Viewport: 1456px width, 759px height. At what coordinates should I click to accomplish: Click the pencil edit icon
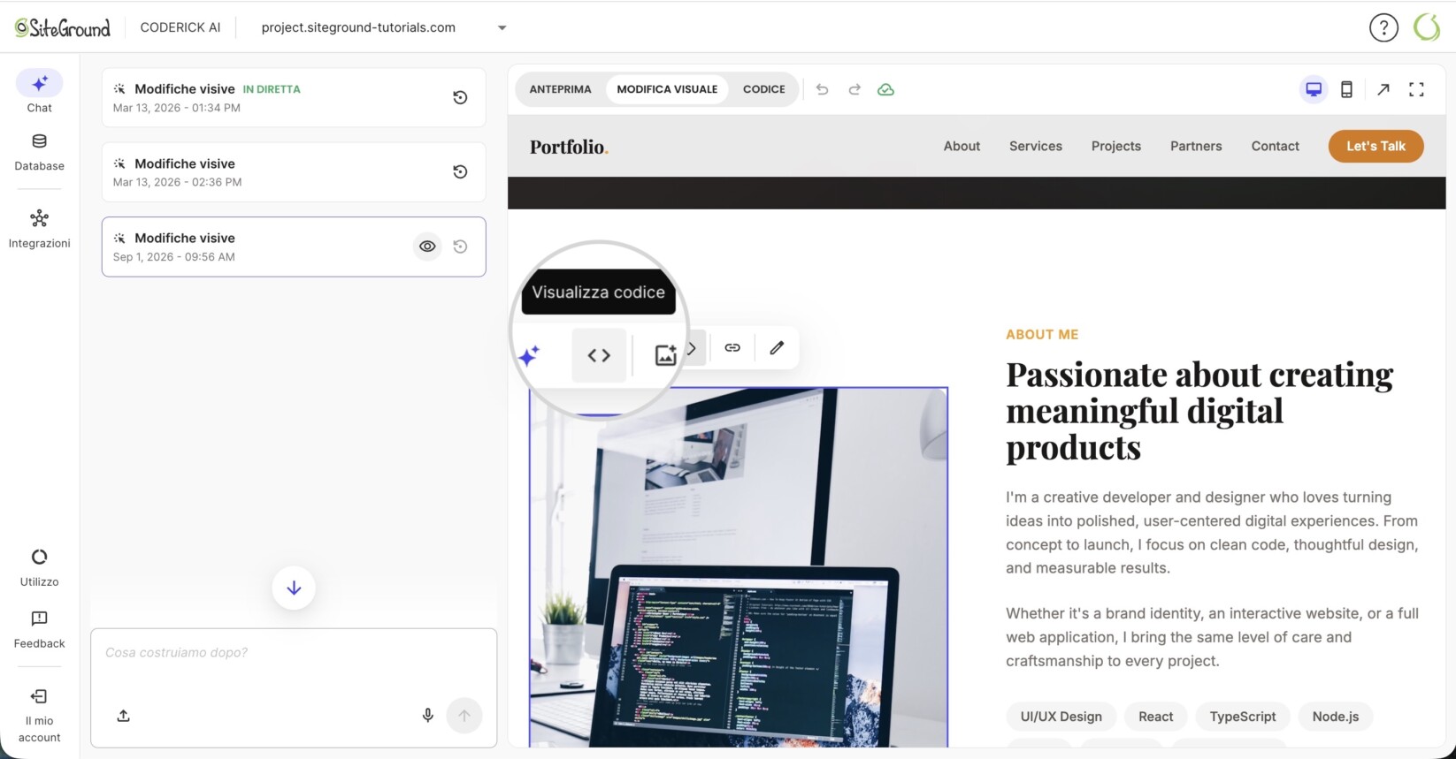tap(777, 348)
